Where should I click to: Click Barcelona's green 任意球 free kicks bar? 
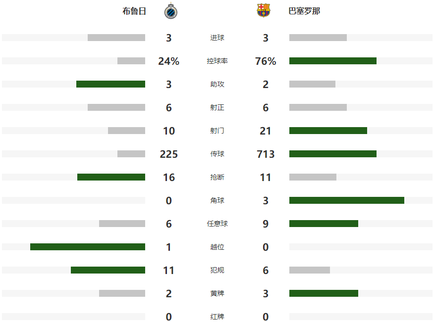[324, 224]
